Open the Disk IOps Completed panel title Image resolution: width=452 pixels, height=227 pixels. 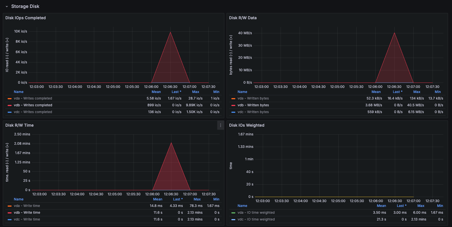coord(25,18)
